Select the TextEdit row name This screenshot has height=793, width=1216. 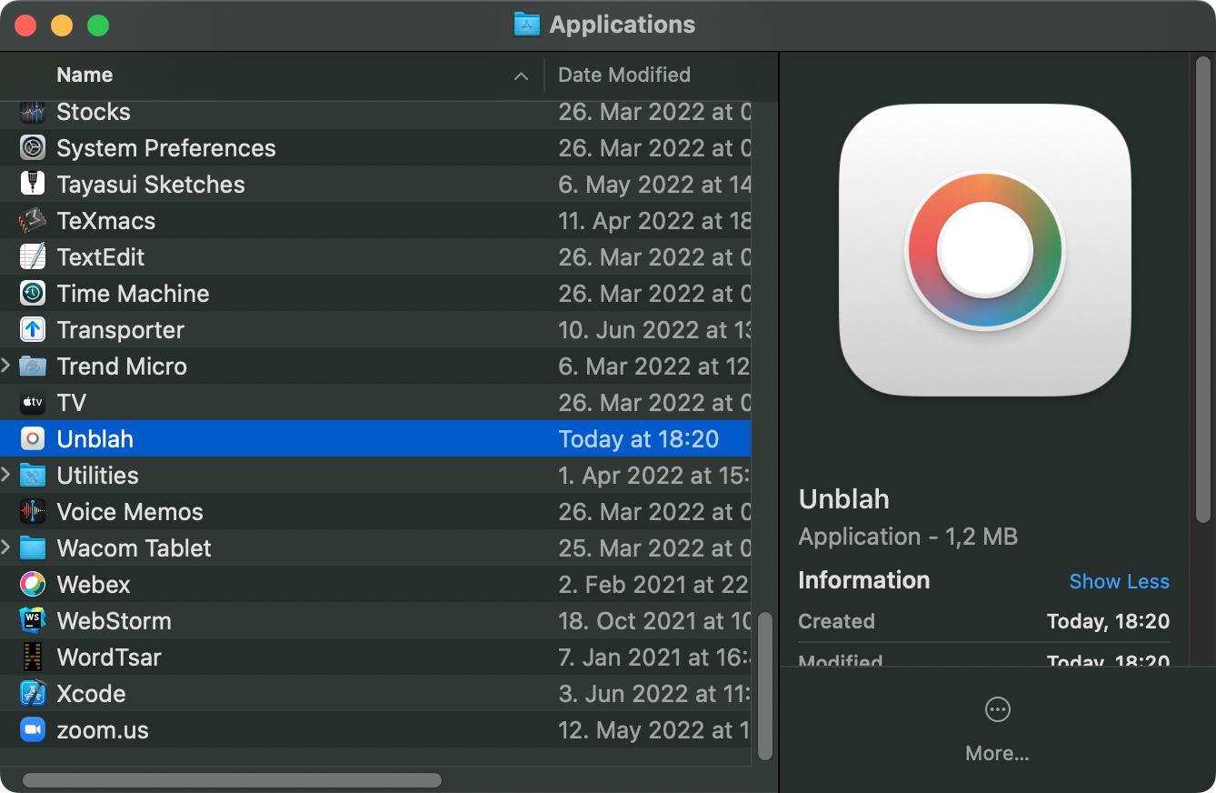coord(101,257)
